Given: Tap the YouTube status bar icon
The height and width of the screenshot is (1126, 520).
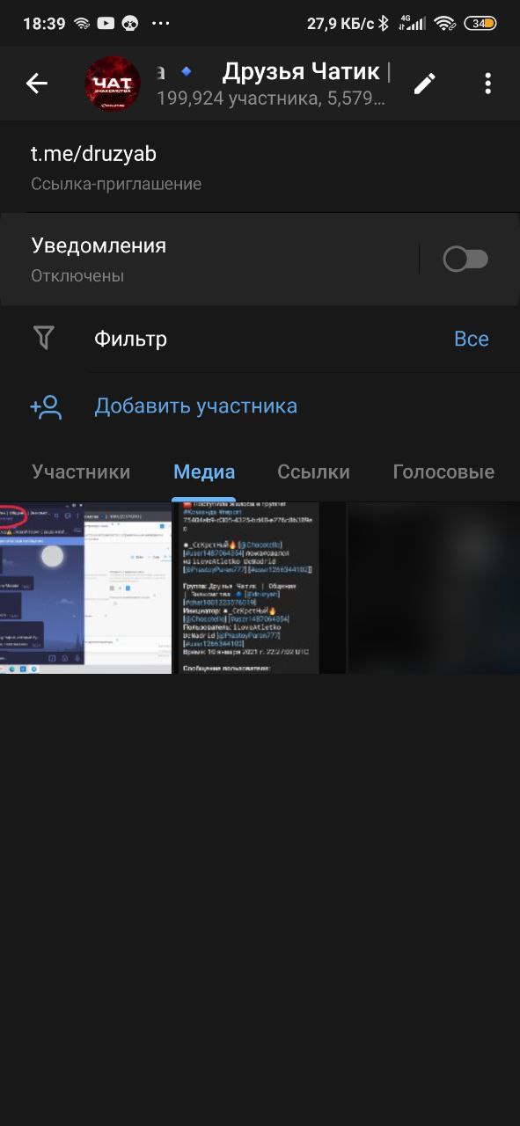Looking at the screenshot, I should pyautogui.click(x=106, y=24).
